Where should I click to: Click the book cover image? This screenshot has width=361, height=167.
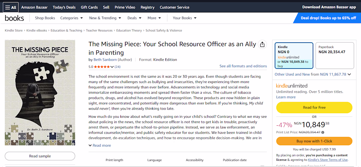[x=40, y=93]
